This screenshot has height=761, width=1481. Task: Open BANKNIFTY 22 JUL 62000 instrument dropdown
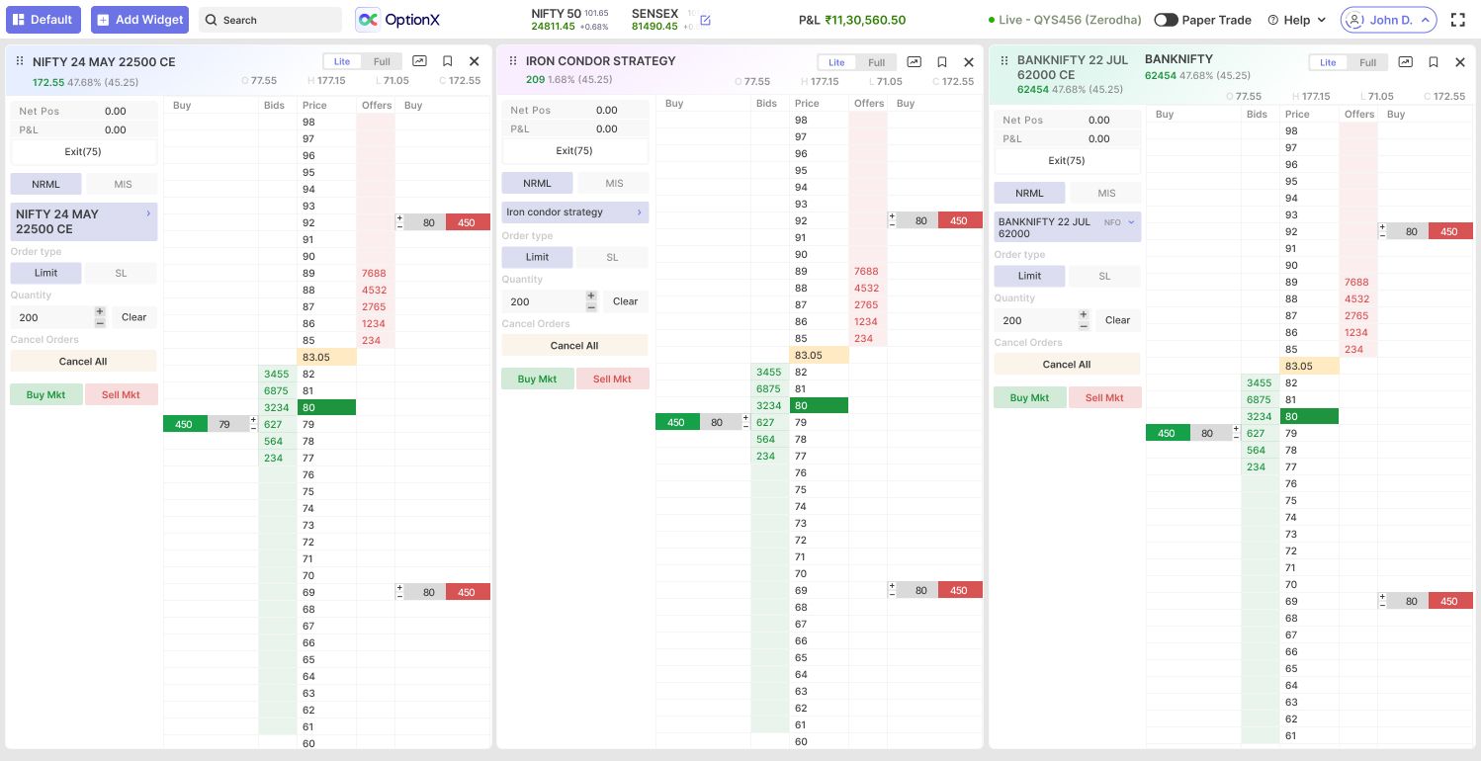tap(1131, 222)
